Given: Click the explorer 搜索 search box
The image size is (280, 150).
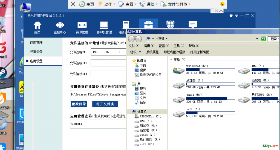Looking at the screenshot, I should pos(274,39).
